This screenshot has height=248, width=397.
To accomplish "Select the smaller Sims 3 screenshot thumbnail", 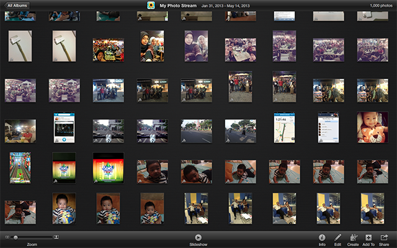I will (x=64, y=168).
